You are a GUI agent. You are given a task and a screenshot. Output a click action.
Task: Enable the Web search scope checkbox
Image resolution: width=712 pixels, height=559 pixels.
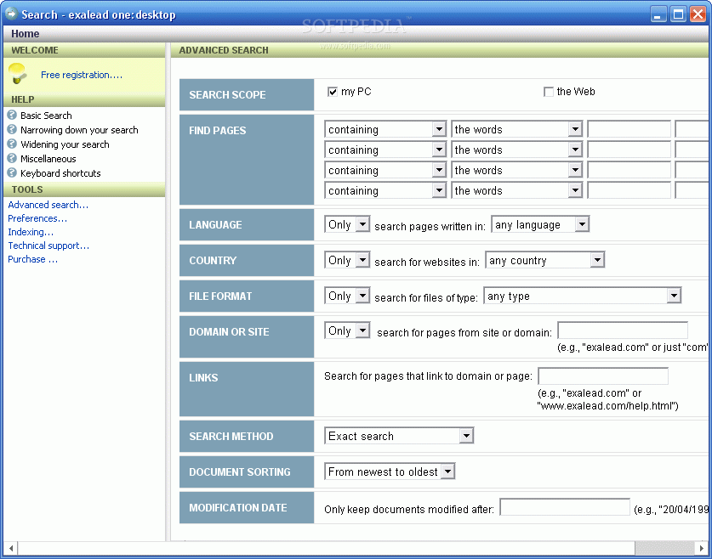click(x=549, y=92)
